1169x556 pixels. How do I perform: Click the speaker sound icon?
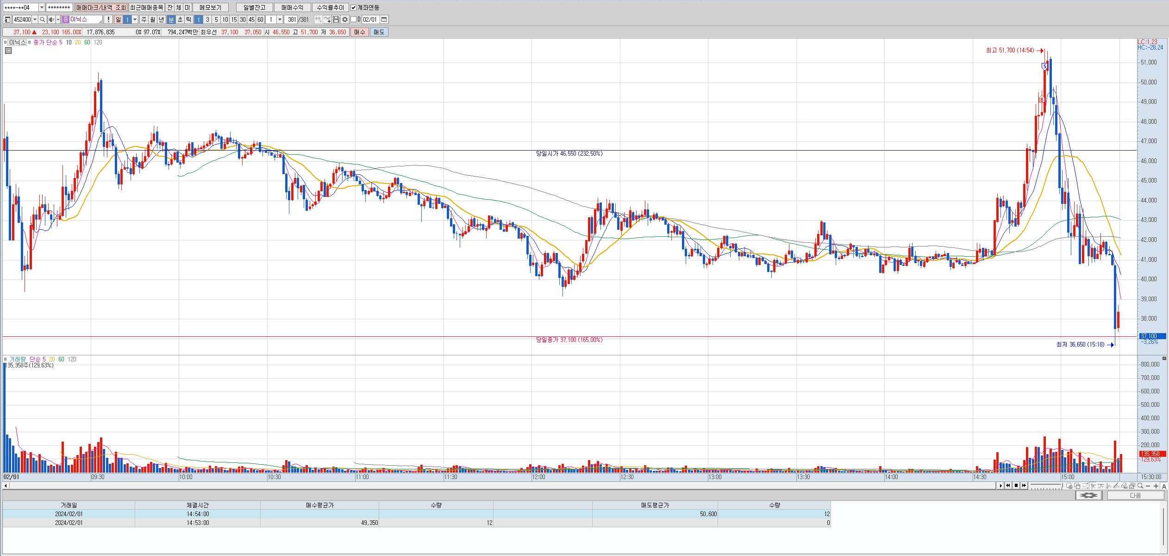point(52,19)
